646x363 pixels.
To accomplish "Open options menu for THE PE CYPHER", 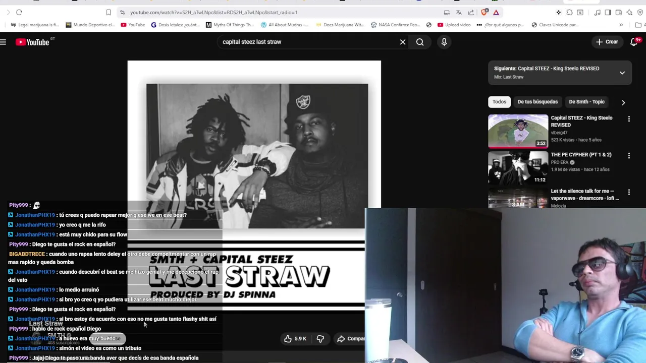I will coord(629,156).
